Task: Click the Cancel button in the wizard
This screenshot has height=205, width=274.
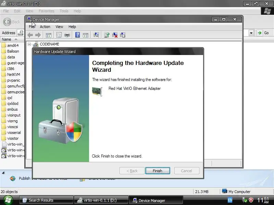Action: [x=187, y=171]
